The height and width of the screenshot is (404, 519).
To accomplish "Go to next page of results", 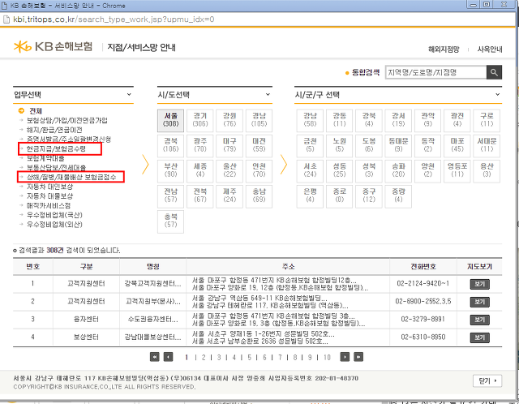I will 345,357.
